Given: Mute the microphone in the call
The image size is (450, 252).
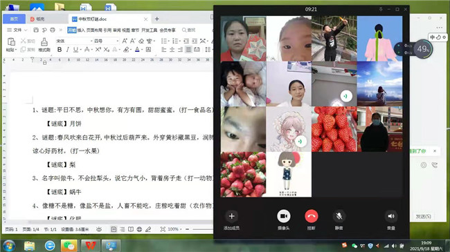Looking at the screenshot, I should click(x=339, y=216).
